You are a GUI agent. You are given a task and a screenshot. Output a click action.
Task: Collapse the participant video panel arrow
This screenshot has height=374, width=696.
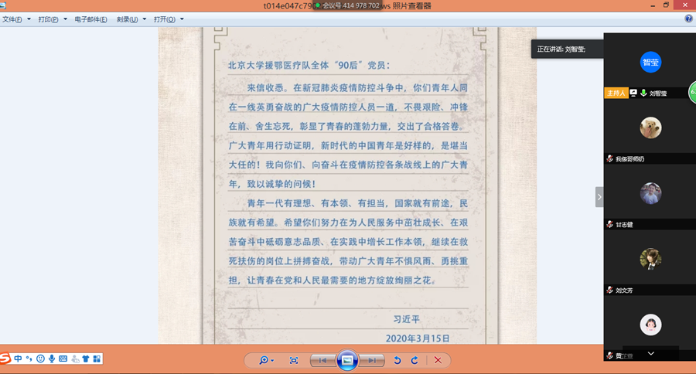tap(599, 197)
